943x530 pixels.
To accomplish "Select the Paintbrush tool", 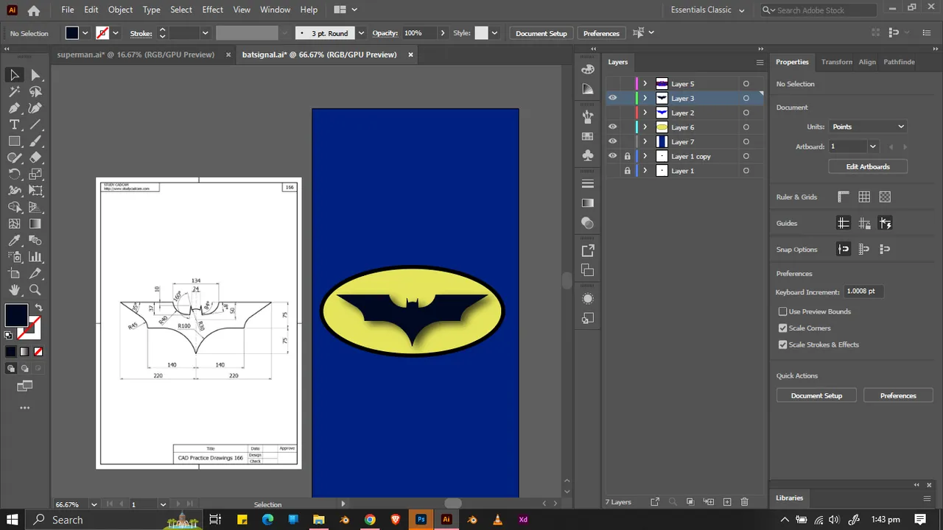I will point(35,141).
